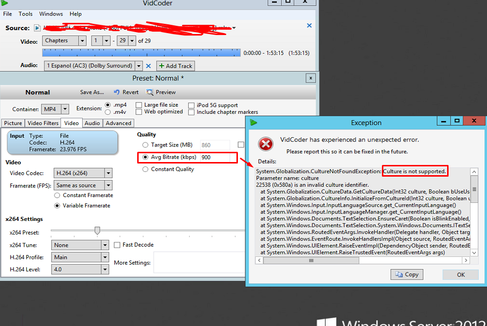Click the Avg Bitrate value field 900
This screenshot has width=487, height=326.
[215, 158]
